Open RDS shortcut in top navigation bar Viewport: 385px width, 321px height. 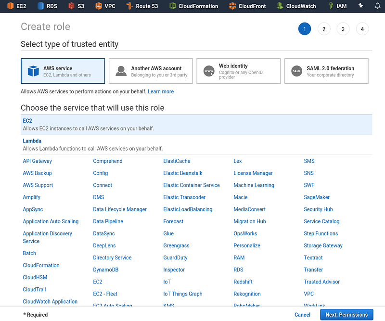click(x=47, y=6)
